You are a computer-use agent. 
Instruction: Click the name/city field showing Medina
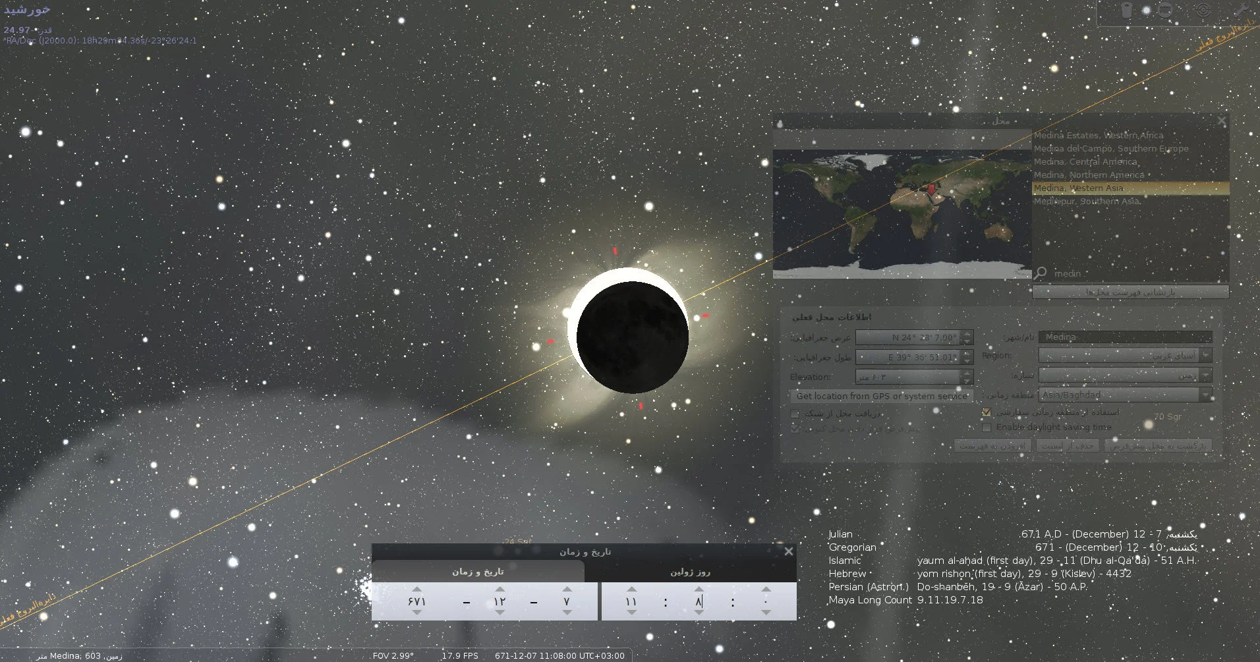coord(1125,337)
